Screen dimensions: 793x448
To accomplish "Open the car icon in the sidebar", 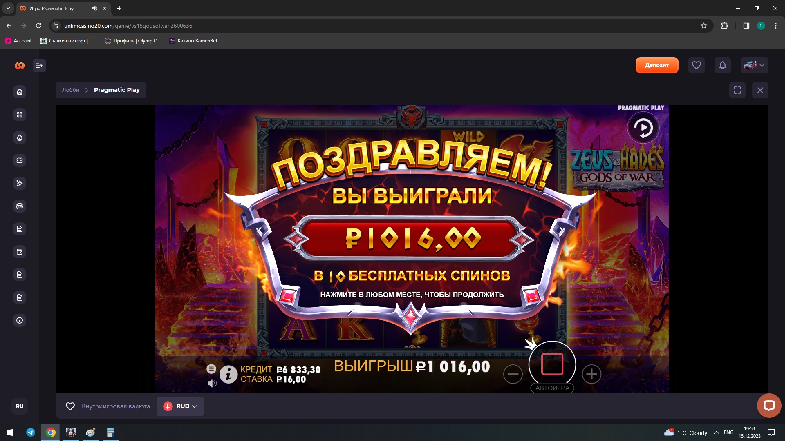I will coord(20,206).
